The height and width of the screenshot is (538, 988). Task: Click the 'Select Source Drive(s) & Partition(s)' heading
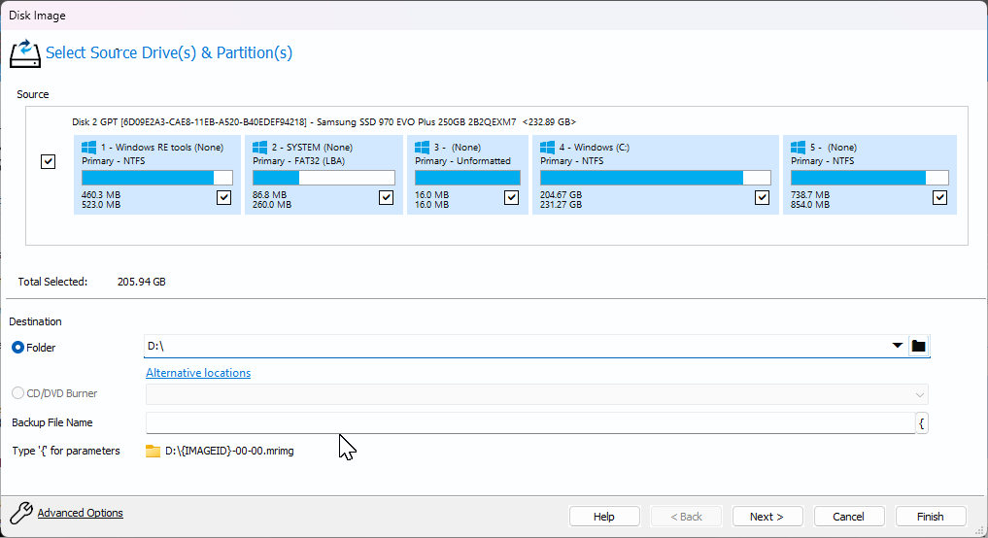pos(169,52)
